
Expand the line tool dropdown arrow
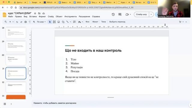click(70, 22)
